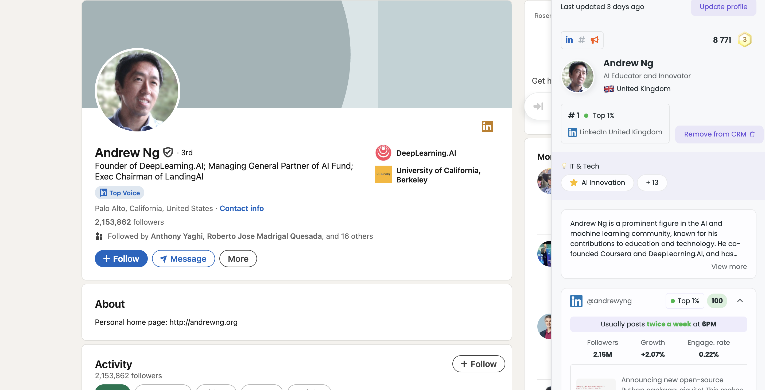The width and height of the screenshot is (765, 390).
Task: Click the UC Berkeley logo icon
Action: click(x=383, y=174)
